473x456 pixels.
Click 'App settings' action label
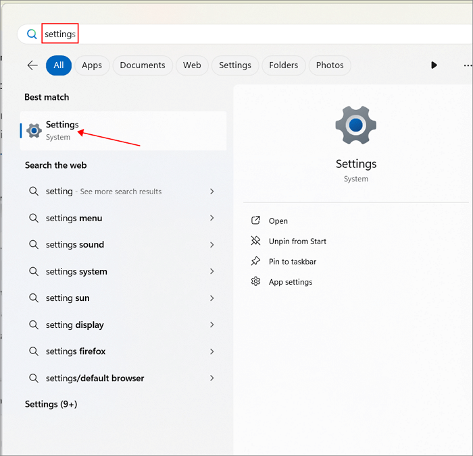tap(291, 282)
